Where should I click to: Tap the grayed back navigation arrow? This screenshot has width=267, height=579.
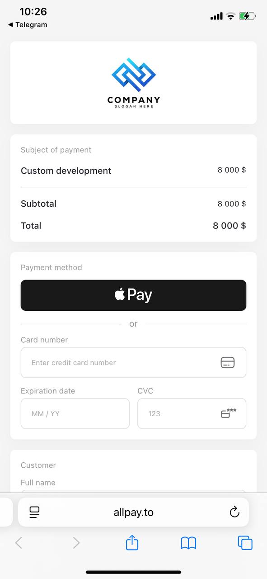19,542
